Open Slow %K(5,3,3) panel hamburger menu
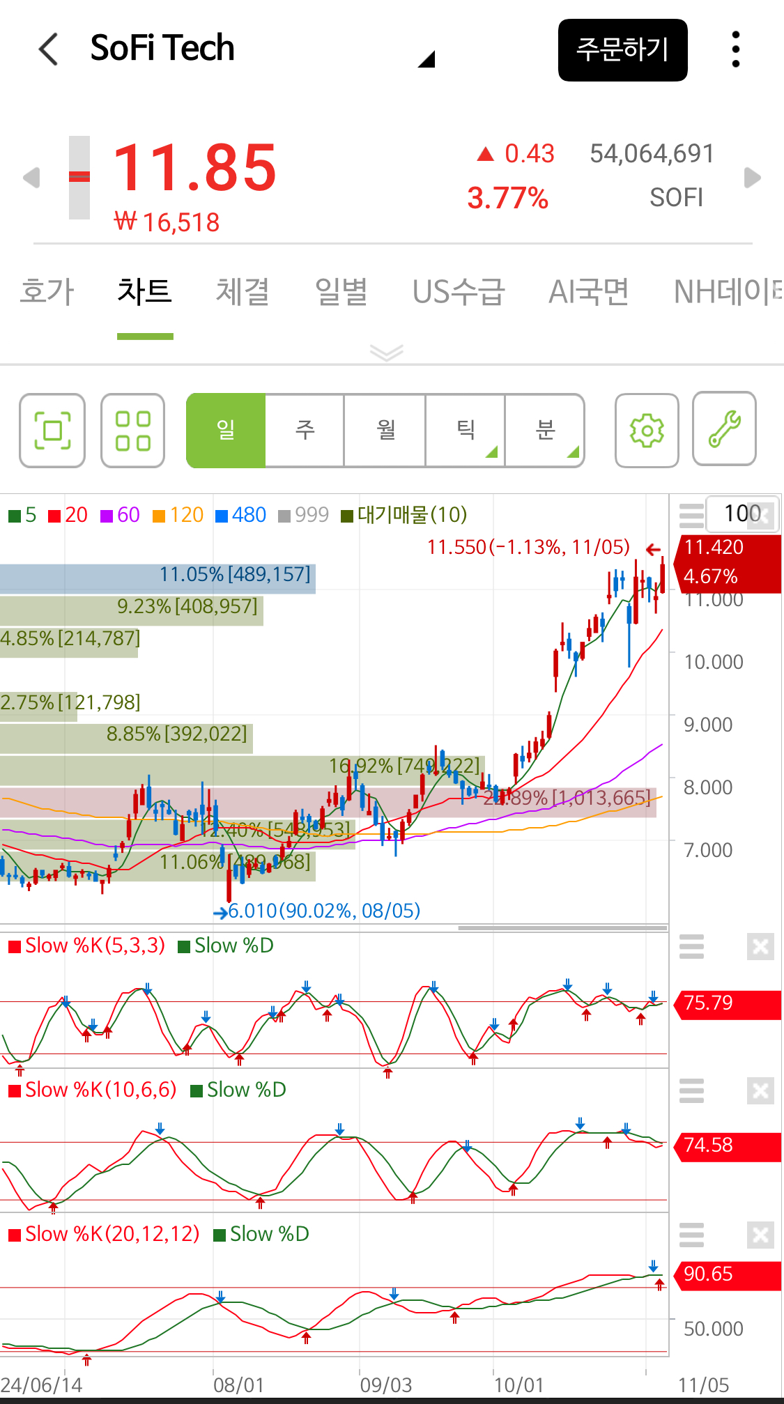The image size is (784, 1404). pyautogui.click(x=691, y=946)
